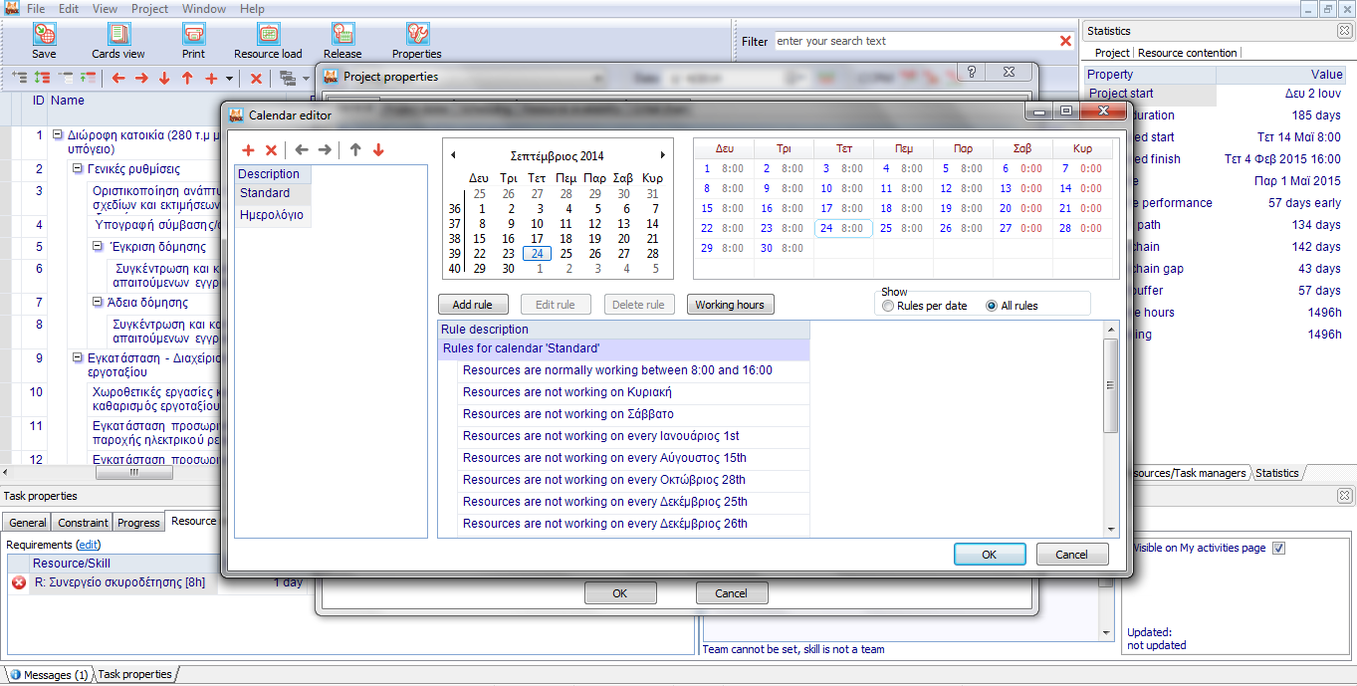Select day 17 in September calendar

point(537,239)
